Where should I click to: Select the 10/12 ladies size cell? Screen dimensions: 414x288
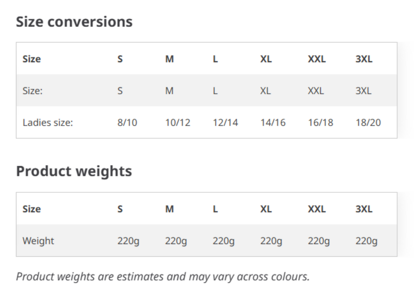[178, 123]
